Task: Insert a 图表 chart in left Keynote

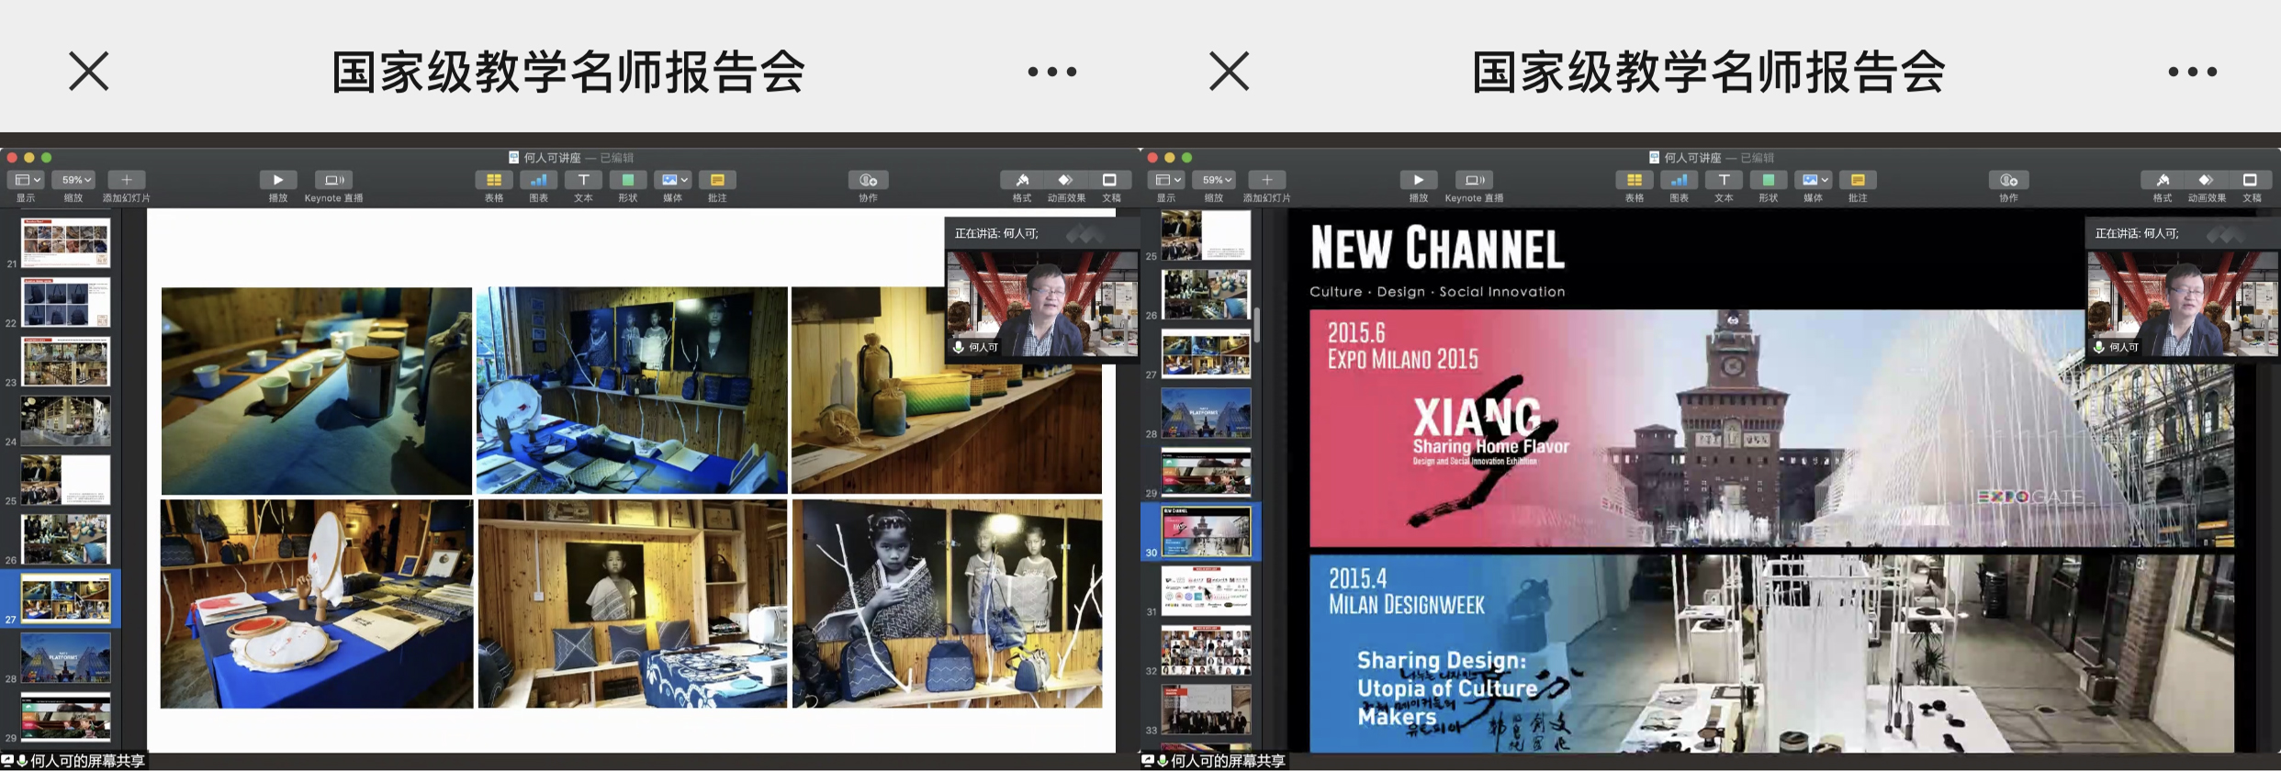Action: (x=539, y=180)
